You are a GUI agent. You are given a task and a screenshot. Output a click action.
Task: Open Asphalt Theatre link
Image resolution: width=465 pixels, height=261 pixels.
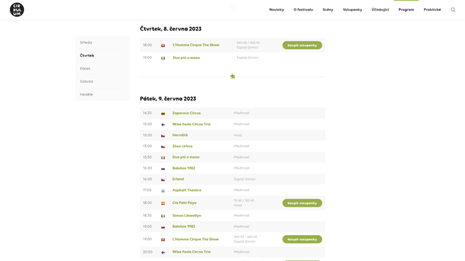[186, 190]
